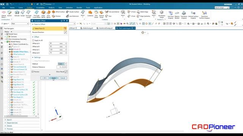Select the Edge Symmetry tool
This screenshot has height=136, width=243.
(144, 16)
